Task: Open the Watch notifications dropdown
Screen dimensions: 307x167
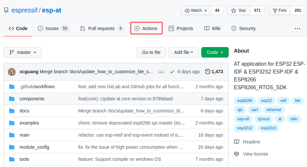Action: 196,10
